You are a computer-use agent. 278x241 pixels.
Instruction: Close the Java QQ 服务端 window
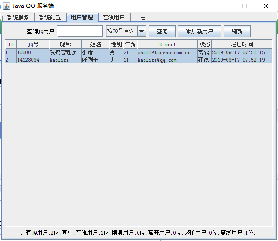(x=266, y=6)
